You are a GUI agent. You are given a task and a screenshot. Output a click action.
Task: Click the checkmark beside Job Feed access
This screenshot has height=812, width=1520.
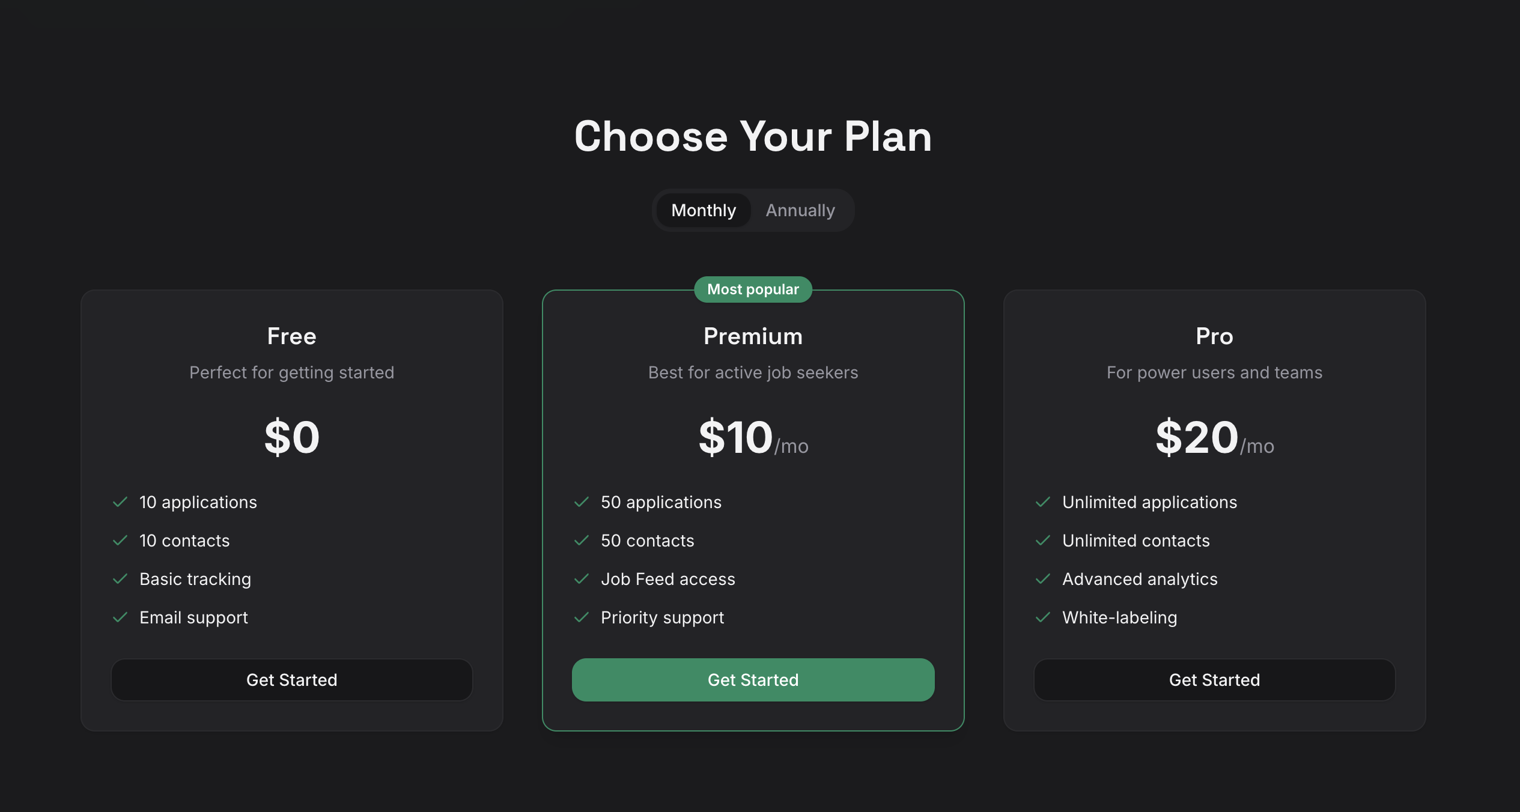coord(582,579)
